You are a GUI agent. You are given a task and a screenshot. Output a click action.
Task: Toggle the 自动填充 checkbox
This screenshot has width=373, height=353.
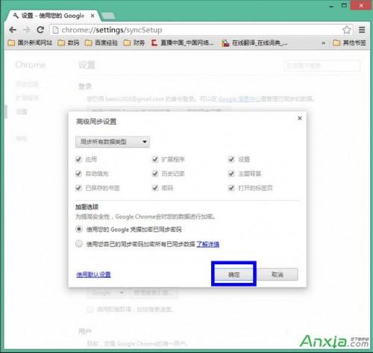coord(78,173)
